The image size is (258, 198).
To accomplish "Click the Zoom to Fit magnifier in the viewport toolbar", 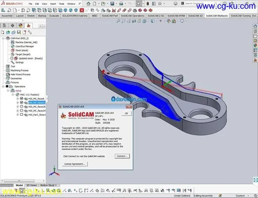I will [118, 21].
